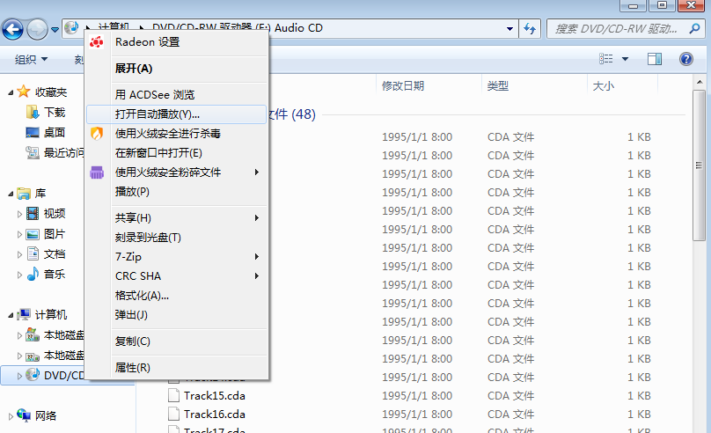Click the refresh arrows icon in address bar
This screenshot has width=711, height=433.
(x=530, y=29)
